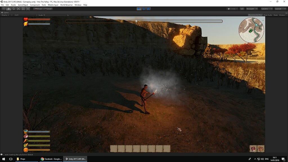
Task: Select the Move tool
Action: click(x=8, y=9)
